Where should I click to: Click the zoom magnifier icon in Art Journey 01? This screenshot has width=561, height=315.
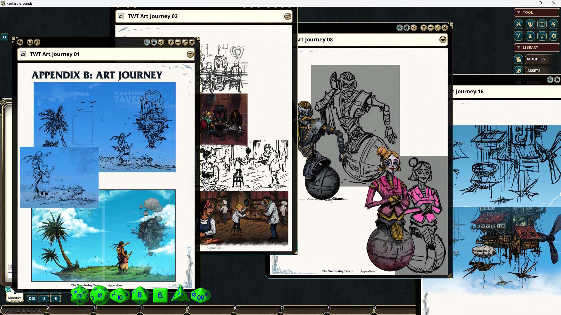[147, 42]
